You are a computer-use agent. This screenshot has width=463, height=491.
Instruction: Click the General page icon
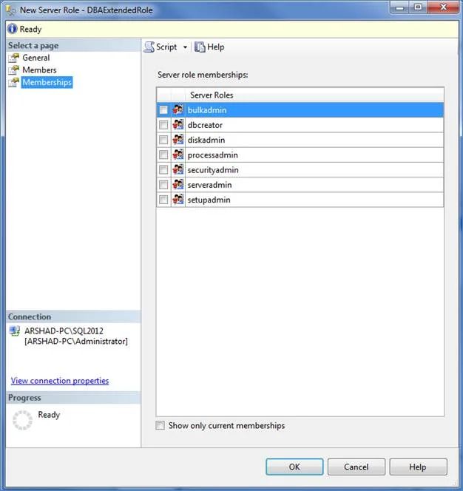(x=14, y=58)
